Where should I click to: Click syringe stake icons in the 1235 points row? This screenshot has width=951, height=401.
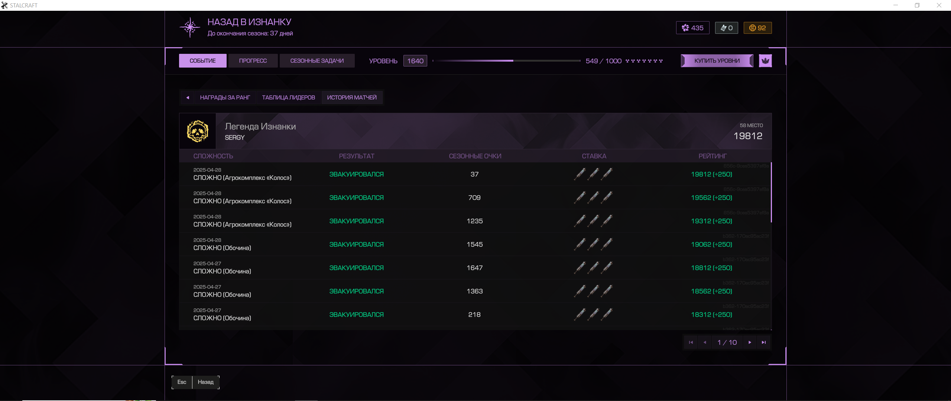pyautogui.click(x=593, y=221)
